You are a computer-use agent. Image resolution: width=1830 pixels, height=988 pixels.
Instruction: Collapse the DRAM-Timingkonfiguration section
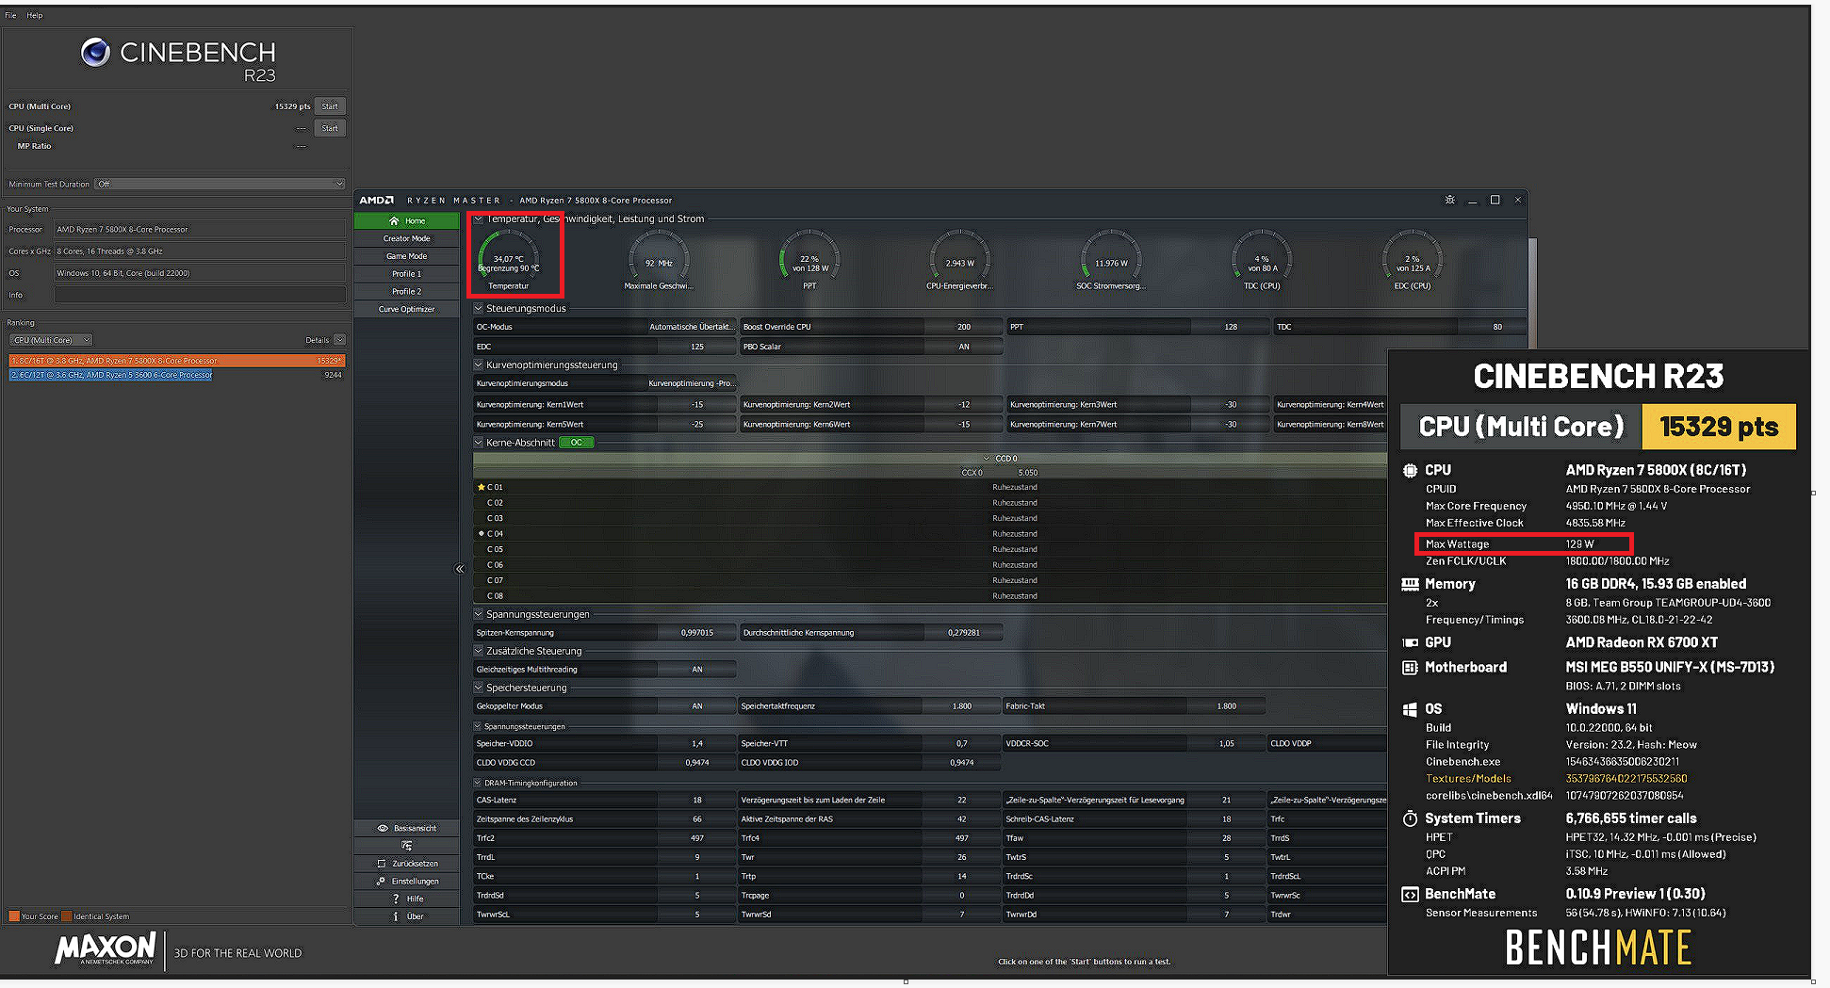(478, 783)
